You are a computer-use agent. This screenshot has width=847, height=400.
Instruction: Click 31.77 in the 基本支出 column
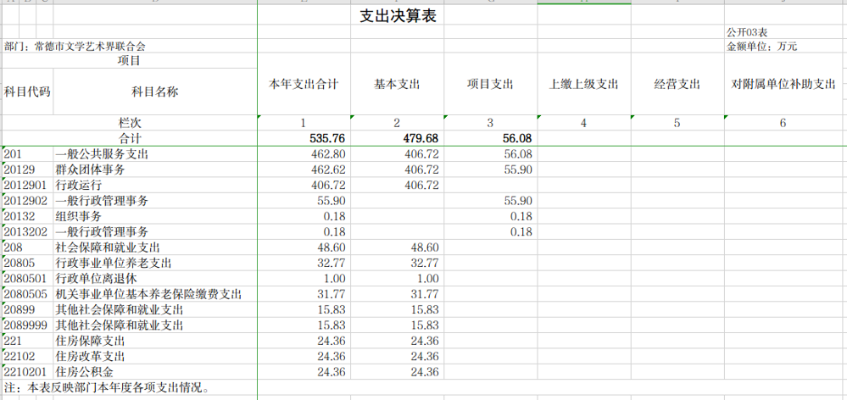pyautogui.click(x=425, y=295)
